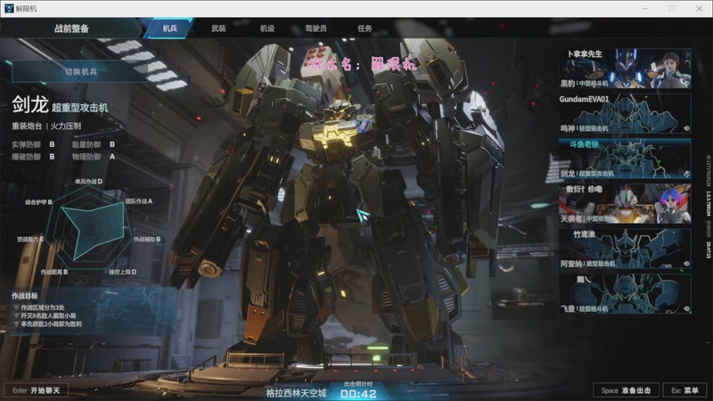This screenshot has height=401, width=713.
Task: Click the 团队作战 A radar label
Action: click(x=139, y=201)
